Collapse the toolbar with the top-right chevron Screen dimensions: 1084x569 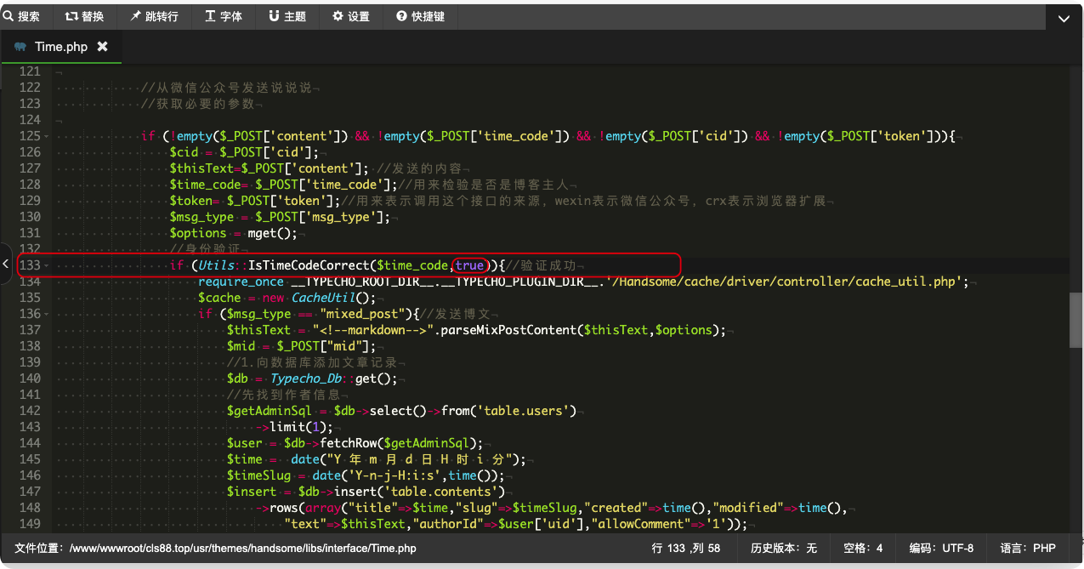1064,19
